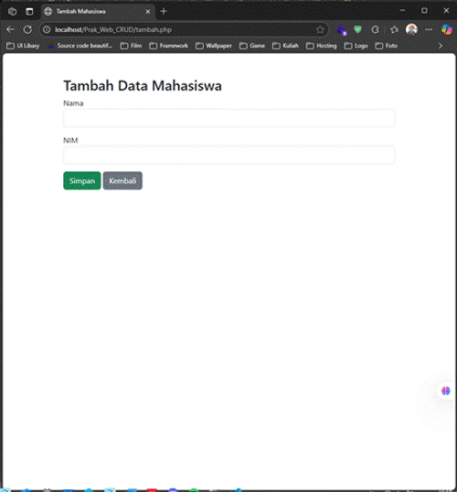
Task: Reload the tambah.php page
Action: point(27,30)
